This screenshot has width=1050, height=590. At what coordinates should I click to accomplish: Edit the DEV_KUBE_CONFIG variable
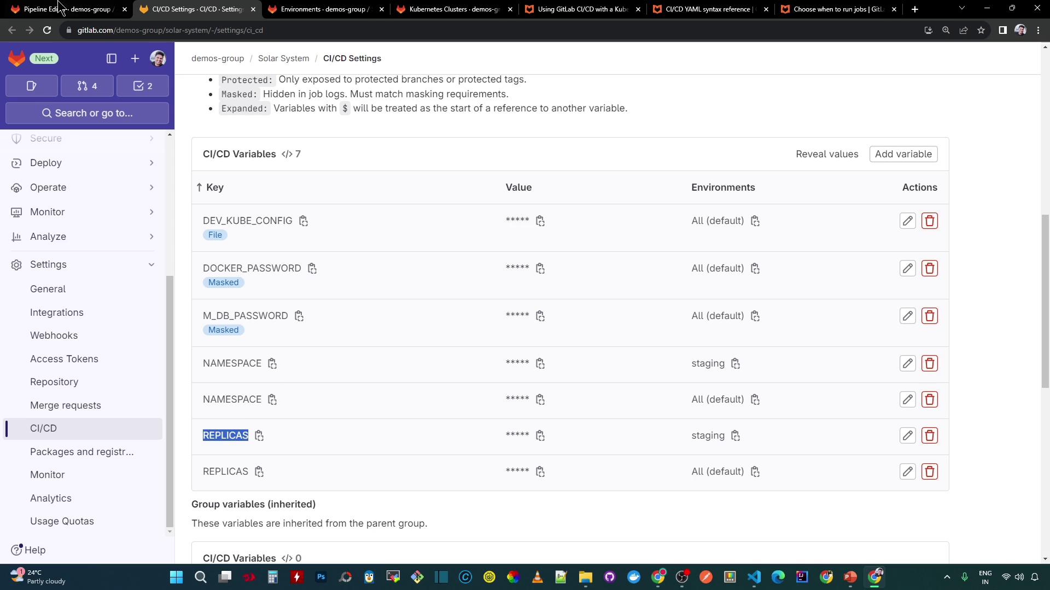[907, 221]
